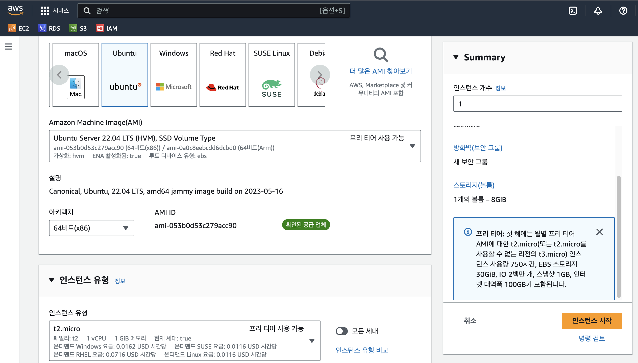Open the hamburger side navigation menu
Screen dimensions: 638x363
click(x=9, y=47)
